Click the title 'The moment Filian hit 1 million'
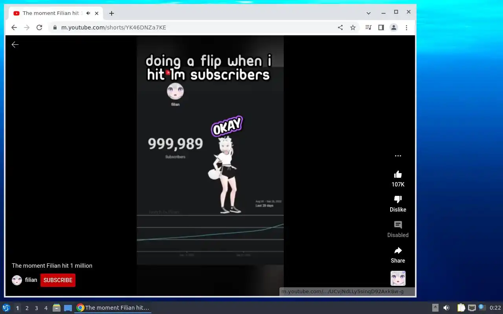The height and width of the screenshot is (314, 503). coord(52,266)
